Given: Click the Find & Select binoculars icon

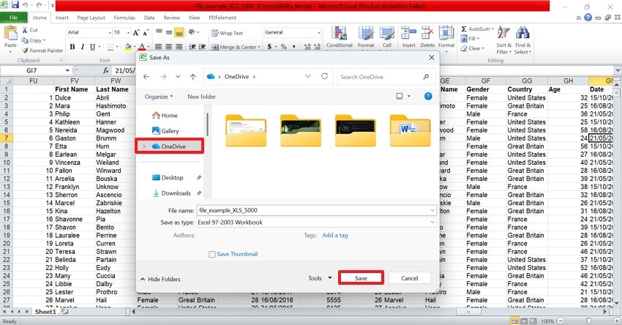Looking at the screenshot, I should (522, 34).
